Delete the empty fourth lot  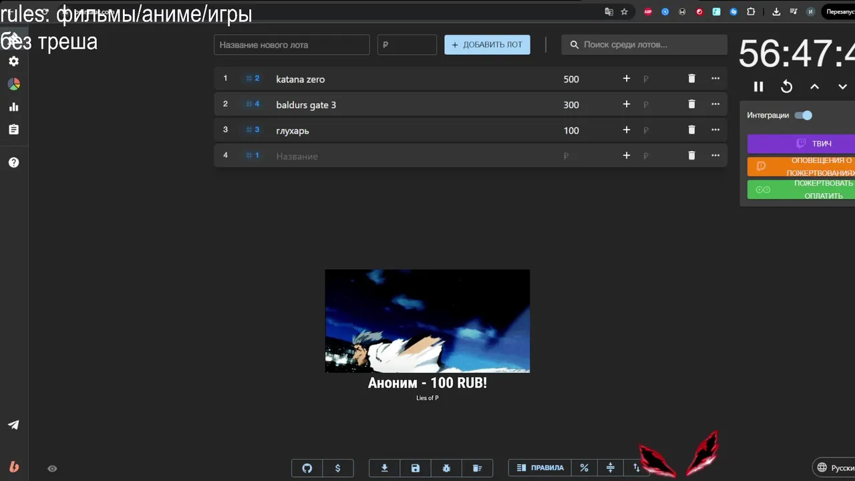coord(692,156)
